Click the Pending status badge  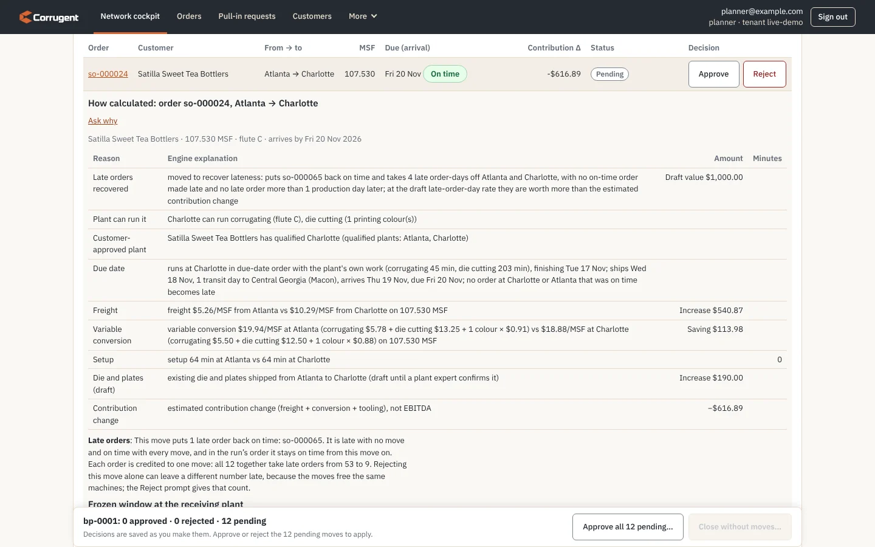pyautogui.click(x=609, y=74)
